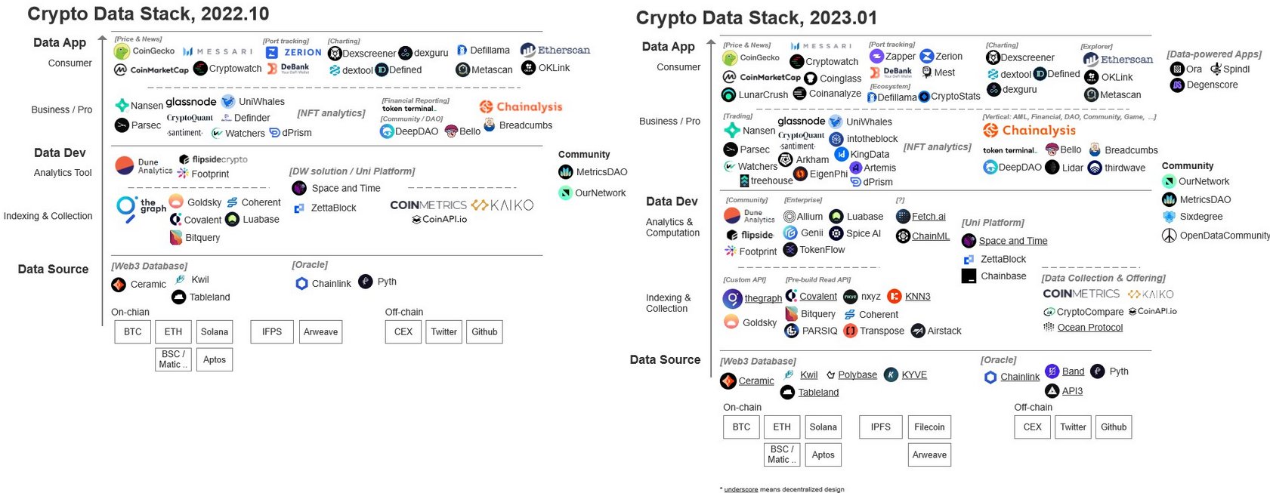
Task: Click the MetricsDAO icon under the left Community
Action: (x=565, y=172)
